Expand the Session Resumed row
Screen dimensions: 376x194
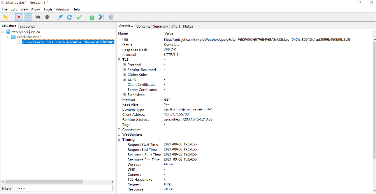(x=124, y=70)
